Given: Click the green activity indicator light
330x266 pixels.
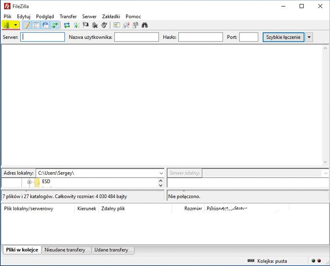Looking at the screenshot, I should click(313, 261).
